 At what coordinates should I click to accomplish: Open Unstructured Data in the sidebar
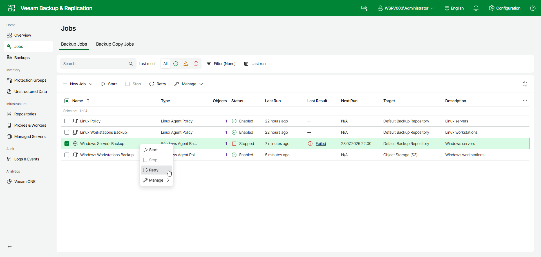click(28, 91)
